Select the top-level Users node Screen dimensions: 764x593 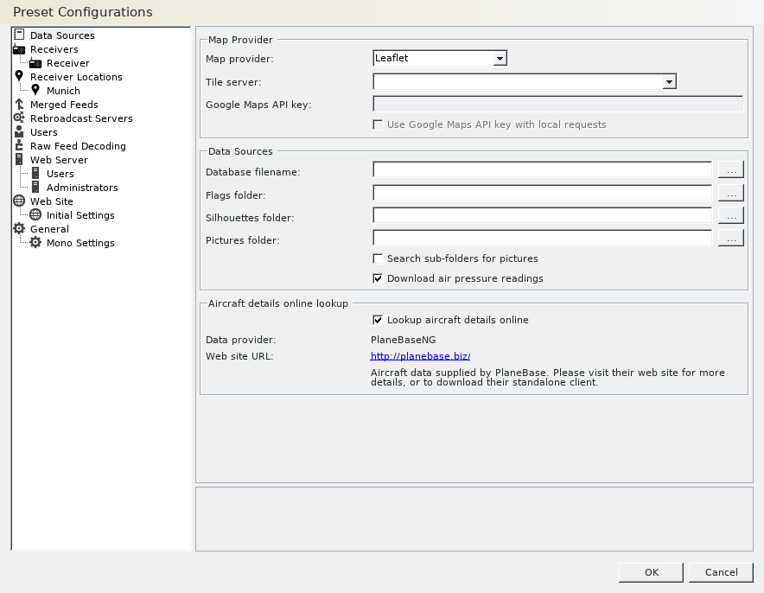pyautogui.click(x=44, y=132)
